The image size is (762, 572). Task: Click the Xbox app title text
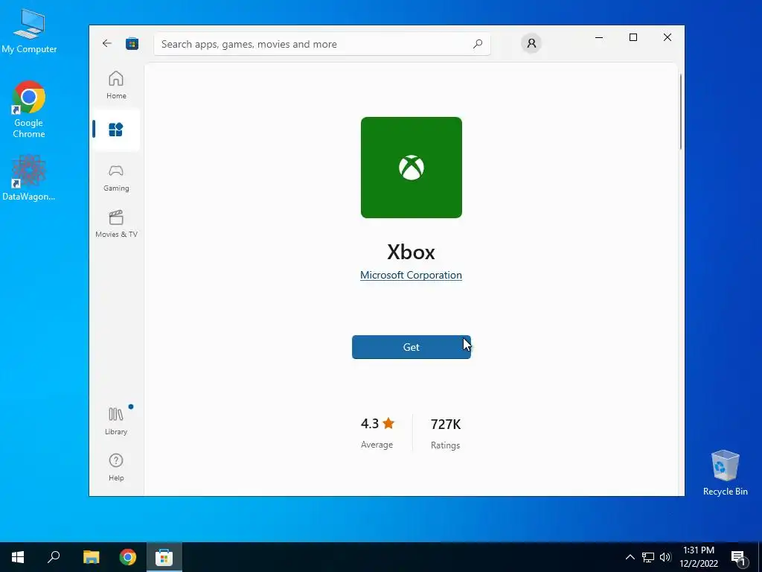pyautogui.click(x=411, y=252)
